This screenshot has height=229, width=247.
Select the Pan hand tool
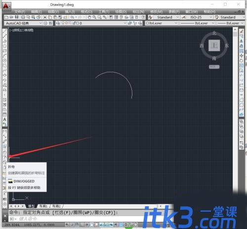click(x=89, y=17)
